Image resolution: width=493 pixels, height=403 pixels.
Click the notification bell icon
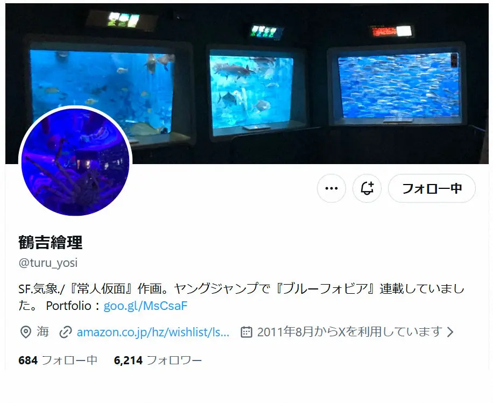pos(367,188)
